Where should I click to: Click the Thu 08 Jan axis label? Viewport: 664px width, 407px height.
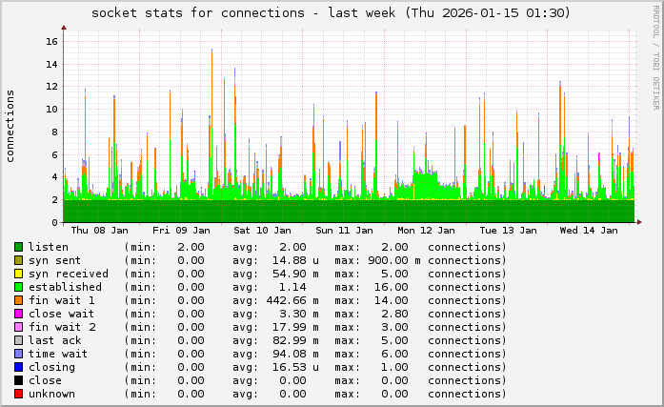pos(100,230)
